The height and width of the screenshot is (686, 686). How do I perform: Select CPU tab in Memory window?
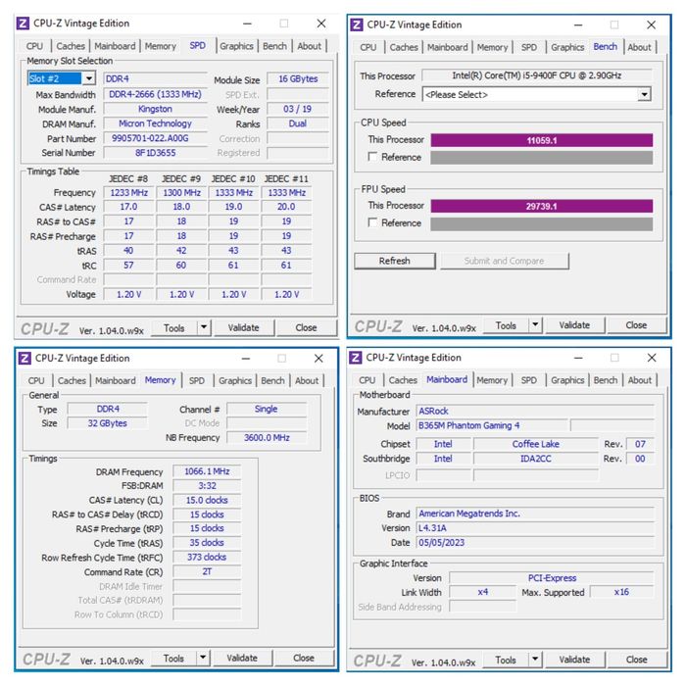click(x=36, y=380)
